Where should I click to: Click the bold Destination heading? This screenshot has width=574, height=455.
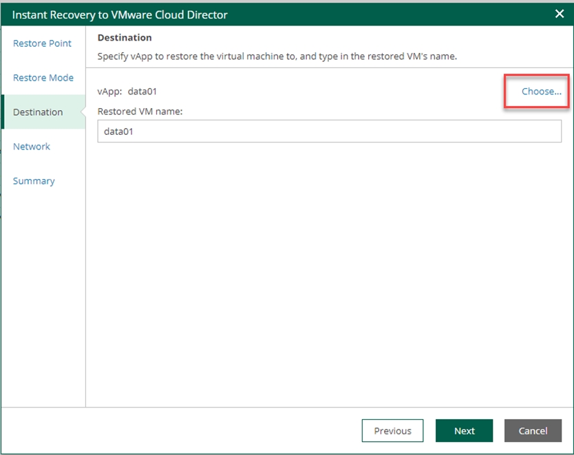pyautogui.click(x=125, y=38)
